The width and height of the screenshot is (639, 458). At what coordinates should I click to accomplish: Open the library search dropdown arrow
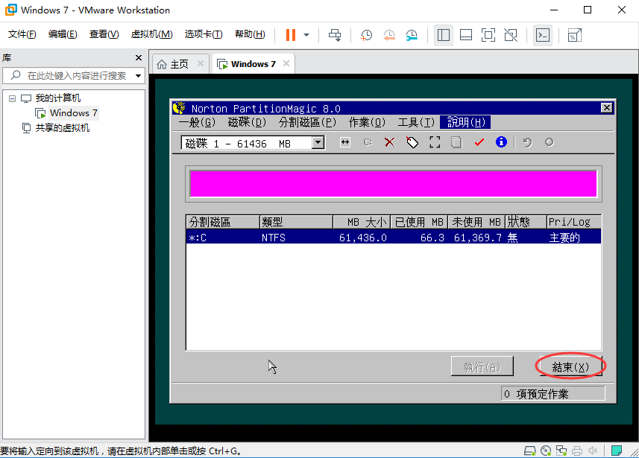pos(139,76)
